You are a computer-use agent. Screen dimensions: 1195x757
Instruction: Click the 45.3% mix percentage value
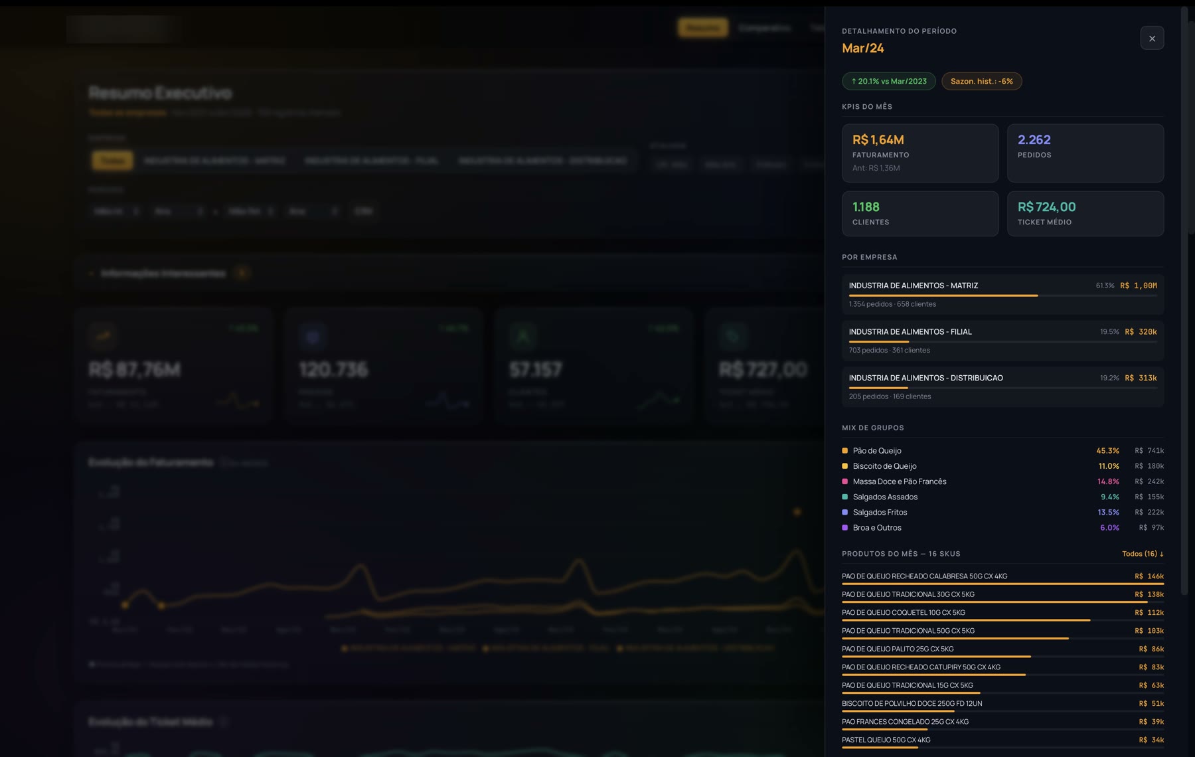(1107, 451)
